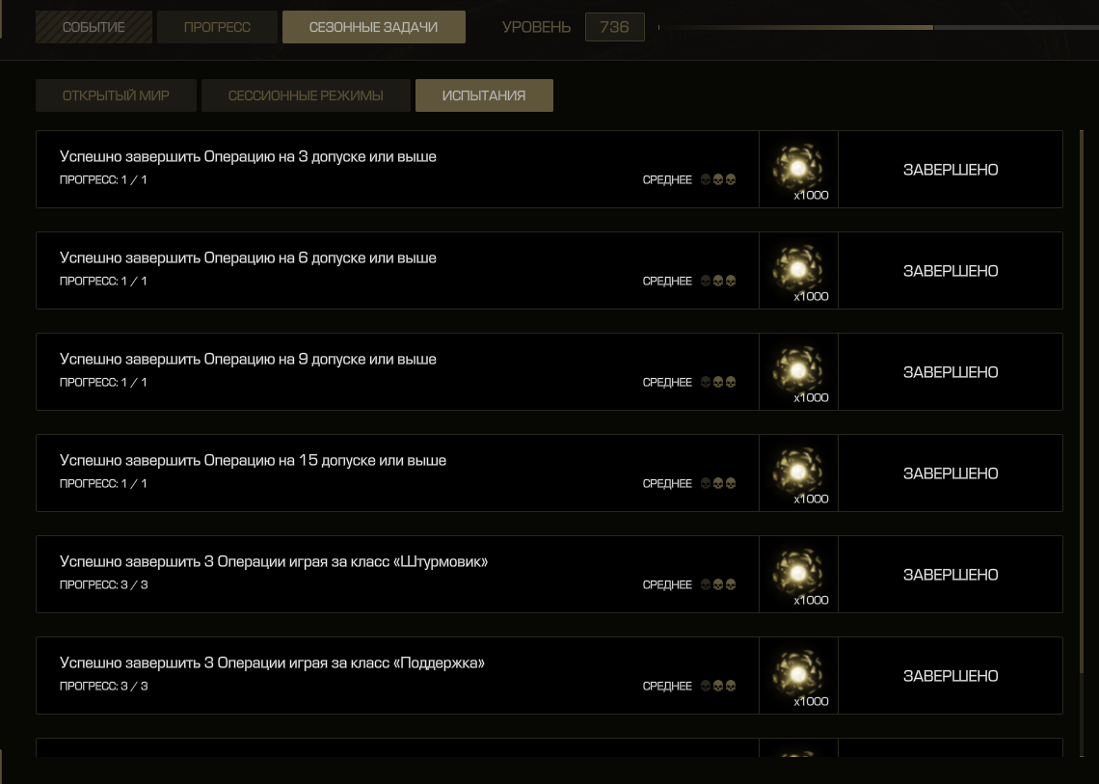Viewport: 1099px width, 784px height.
Task: Click reward orb icon for 15 допуске task
Action: 797,471
